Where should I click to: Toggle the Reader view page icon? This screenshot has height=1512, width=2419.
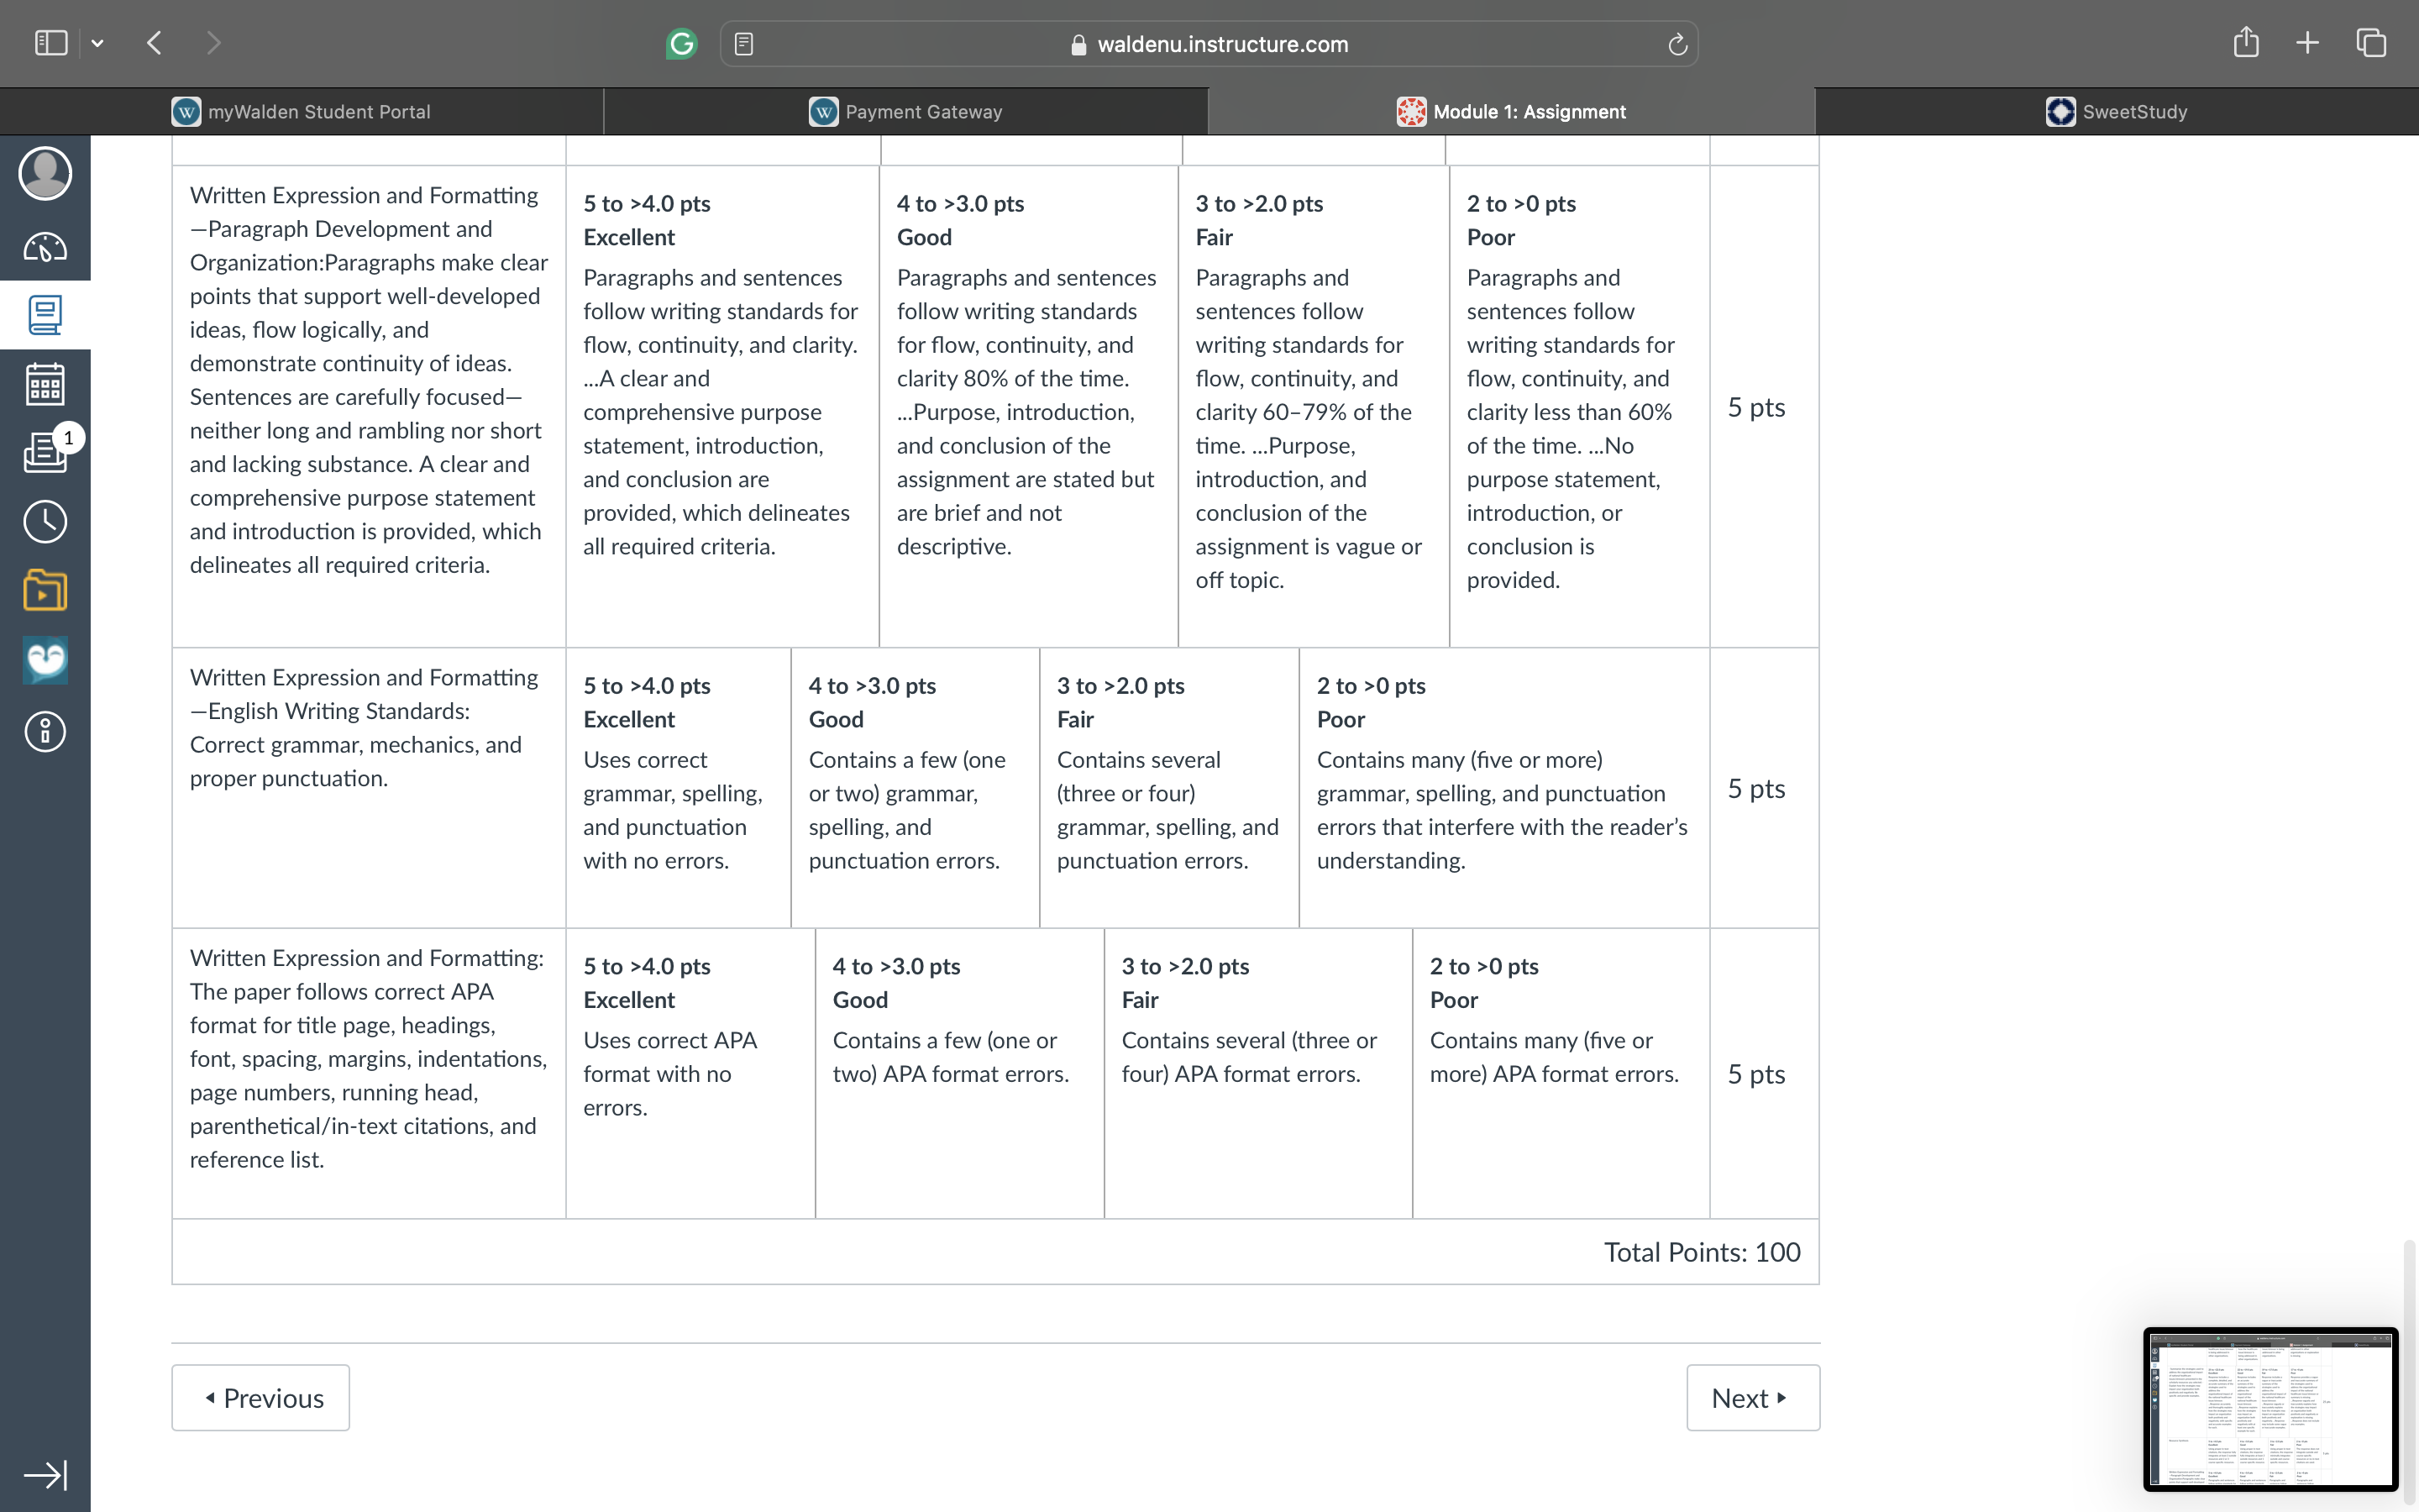pyautogui.click(x=743, y=44)
